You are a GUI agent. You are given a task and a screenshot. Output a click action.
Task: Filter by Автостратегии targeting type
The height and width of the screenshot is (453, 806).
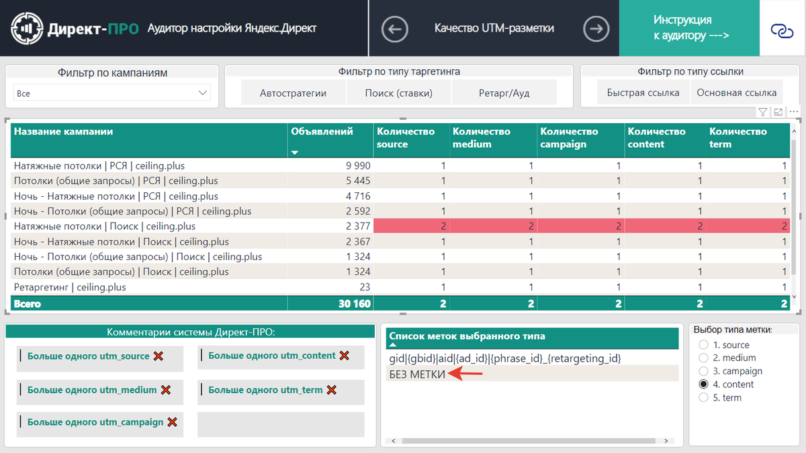[294, 93]
